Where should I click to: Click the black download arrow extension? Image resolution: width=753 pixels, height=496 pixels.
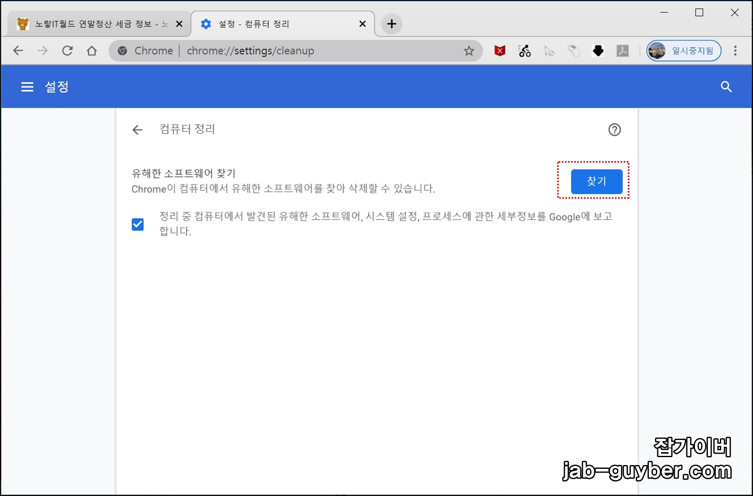pos(598,51)
